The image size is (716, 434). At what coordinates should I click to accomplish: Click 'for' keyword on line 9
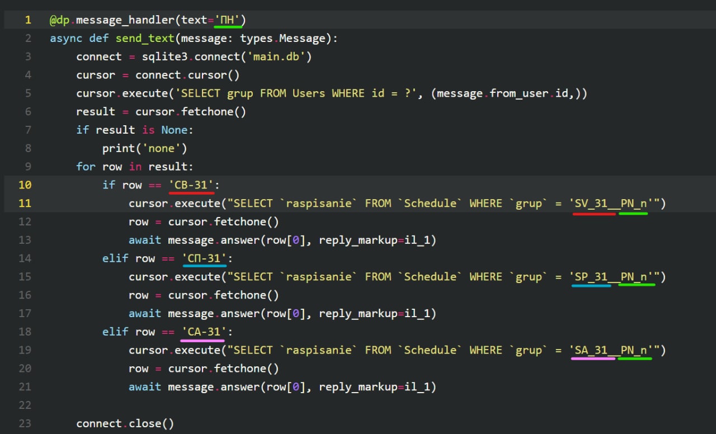pyautogui.click(x=86, y=167)
